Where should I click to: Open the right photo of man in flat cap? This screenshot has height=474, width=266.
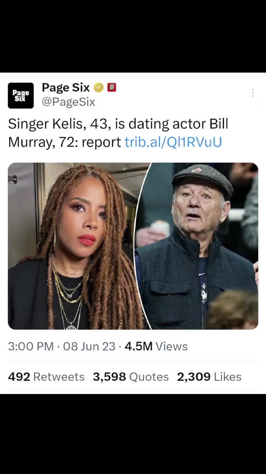pos(203,246)
